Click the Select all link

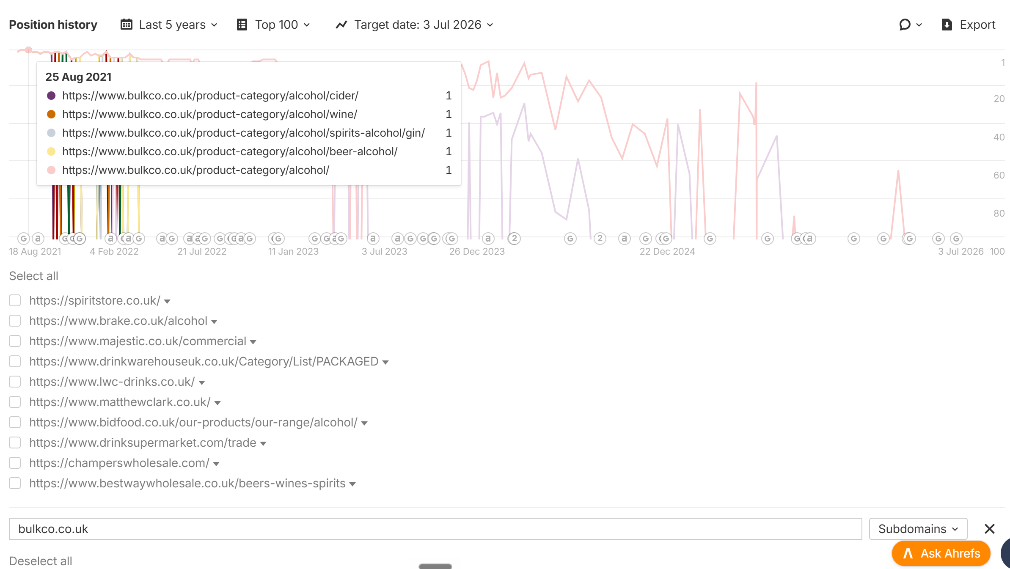33,276
